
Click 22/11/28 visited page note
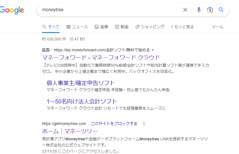coord(80,151)
